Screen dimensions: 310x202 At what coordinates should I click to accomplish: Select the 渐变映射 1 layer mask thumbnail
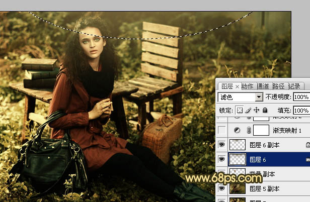tap(261, 131)
